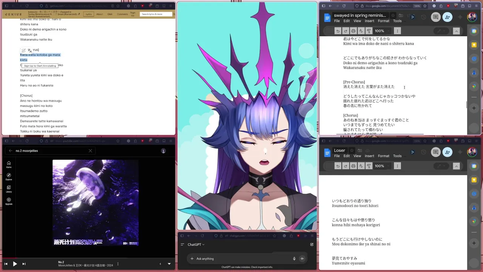
Task: Go back in YouTube Music search field
Action: [x=11, y=151]
